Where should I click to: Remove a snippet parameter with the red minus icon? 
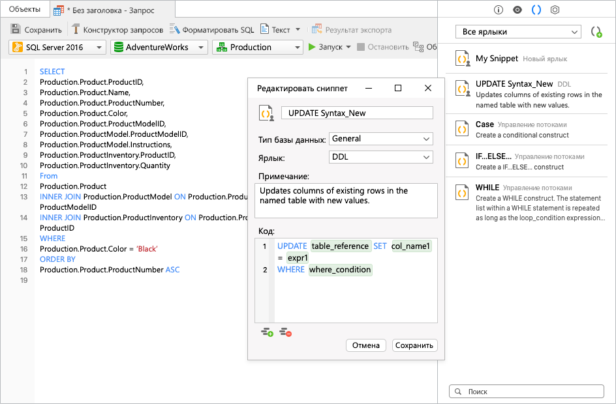coord(285,332)
